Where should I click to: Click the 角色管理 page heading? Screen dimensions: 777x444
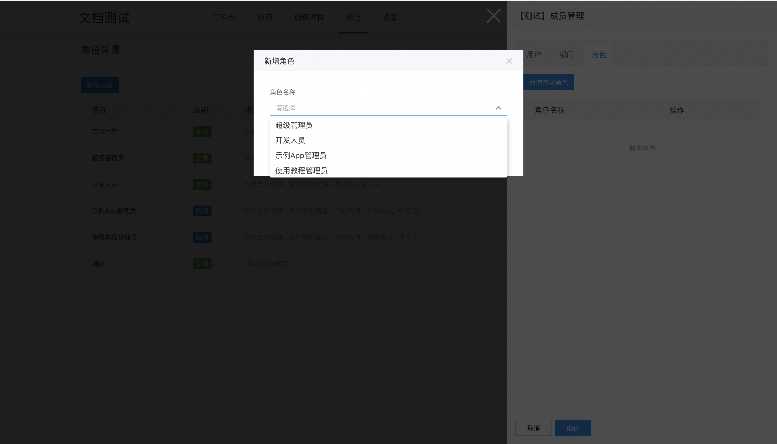[100, 49]
